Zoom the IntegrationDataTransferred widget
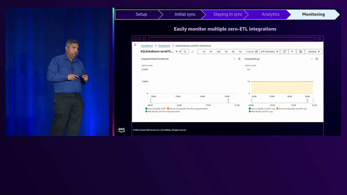 [239, 59]
